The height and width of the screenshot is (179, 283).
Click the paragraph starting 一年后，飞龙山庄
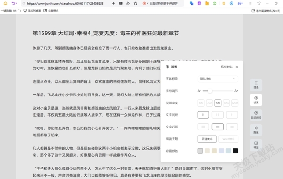[x=97, y=95]
